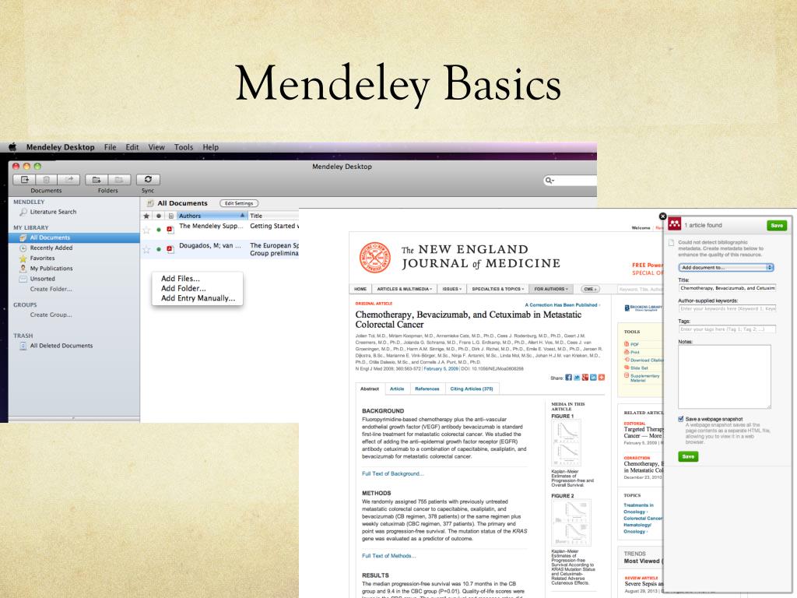Uncheck Save a webpage snapshot

click(x=681, y=419)
